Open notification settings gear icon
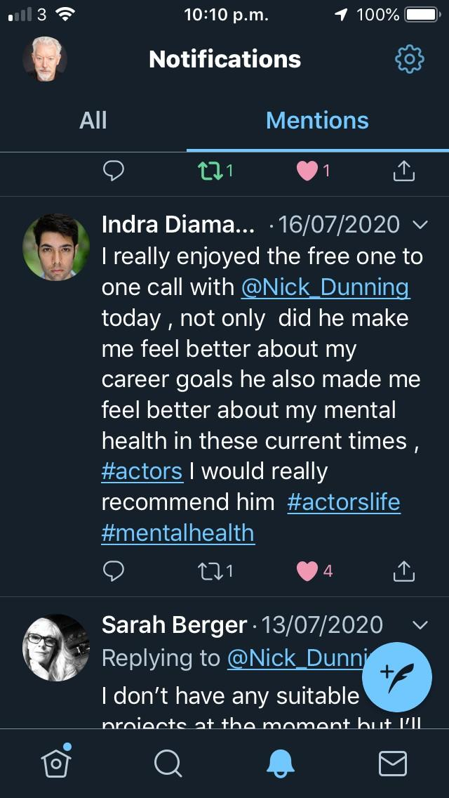 click(x=410, y=60)
